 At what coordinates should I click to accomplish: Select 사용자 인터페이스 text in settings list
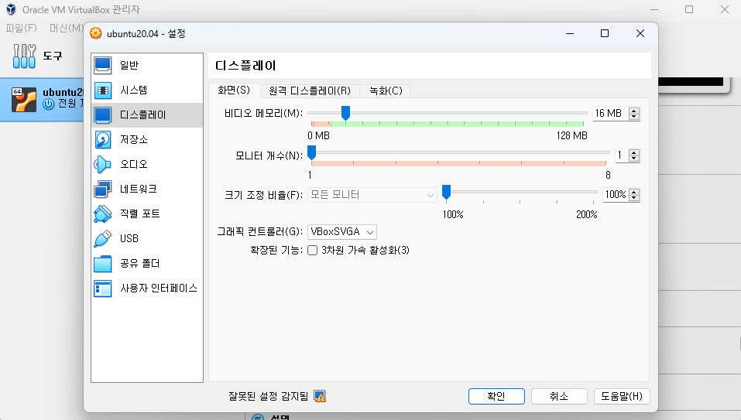click(x=159, y=289)
